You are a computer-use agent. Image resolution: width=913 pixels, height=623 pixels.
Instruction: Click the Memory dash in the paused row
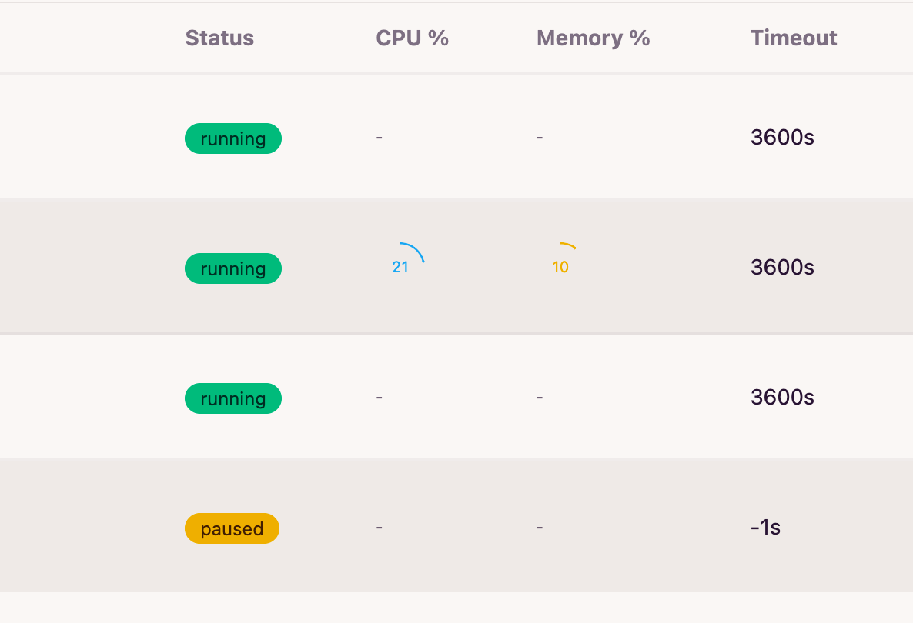tap(540, 527)
